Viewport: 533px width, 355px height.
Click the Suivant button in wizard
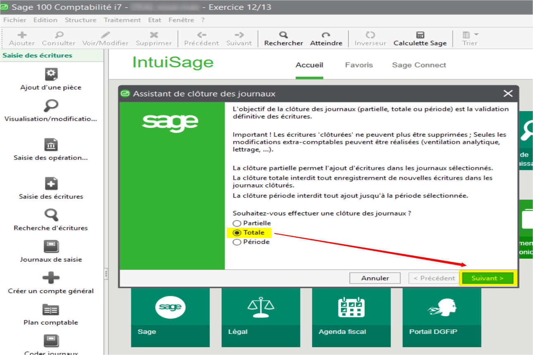coord(487,278)
